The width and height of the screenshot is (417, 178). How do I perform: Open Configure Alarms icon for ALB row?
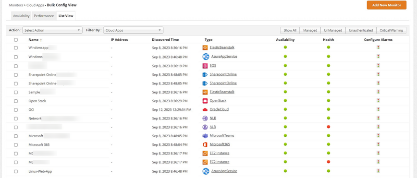click(x=378, y=127)
